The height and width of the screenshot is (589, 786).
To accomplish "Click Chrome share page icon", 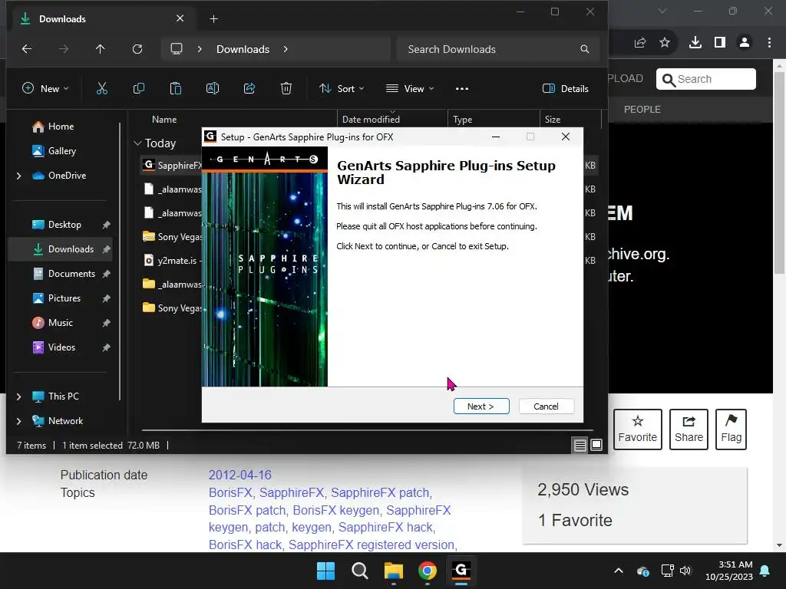I will [x=640, y=43].
